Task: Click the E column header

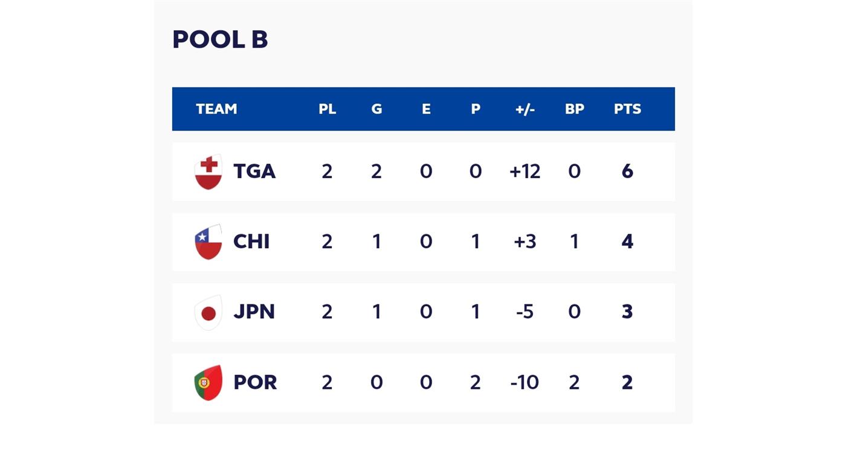Action: pos(426,109)
